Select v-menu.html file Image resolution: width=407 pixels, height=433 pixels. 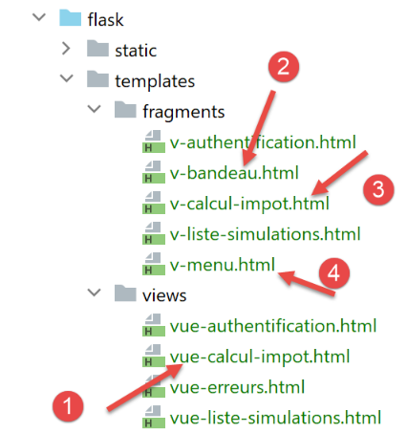(x=223, y=265)
